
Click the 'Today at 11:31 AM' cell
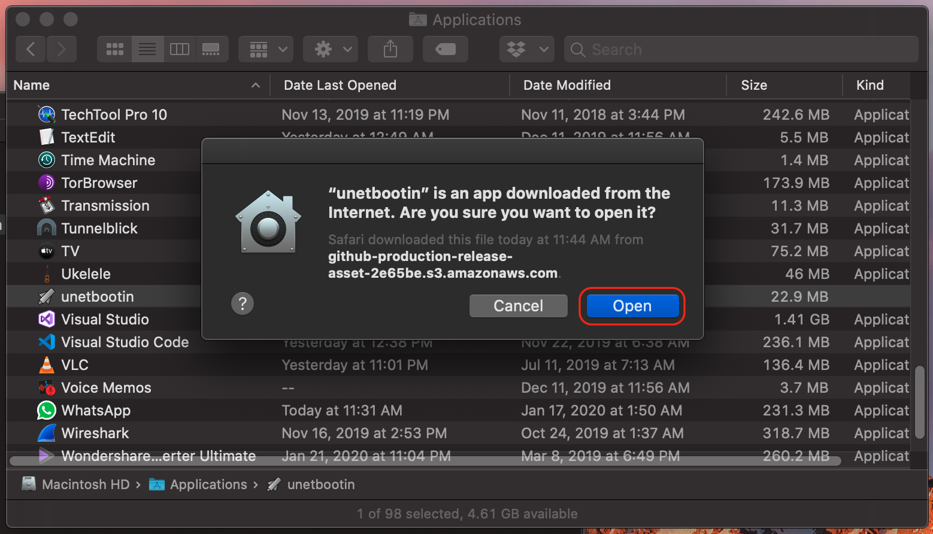point(342,410)
